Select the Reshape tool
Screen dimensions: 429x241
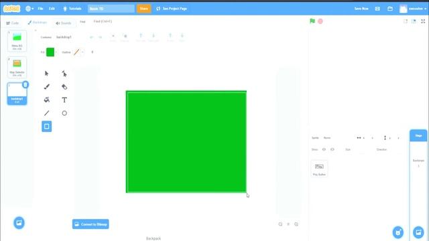(64, 74)
